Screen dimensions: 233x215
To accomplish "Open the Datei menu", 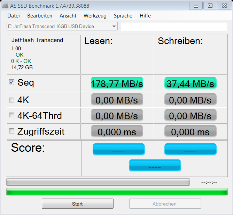I will click(x=14, y=16).
